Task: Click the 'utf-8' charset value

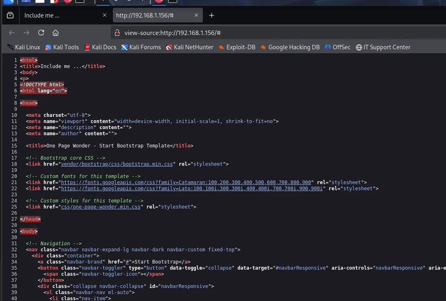Action: tap(77, 115)
